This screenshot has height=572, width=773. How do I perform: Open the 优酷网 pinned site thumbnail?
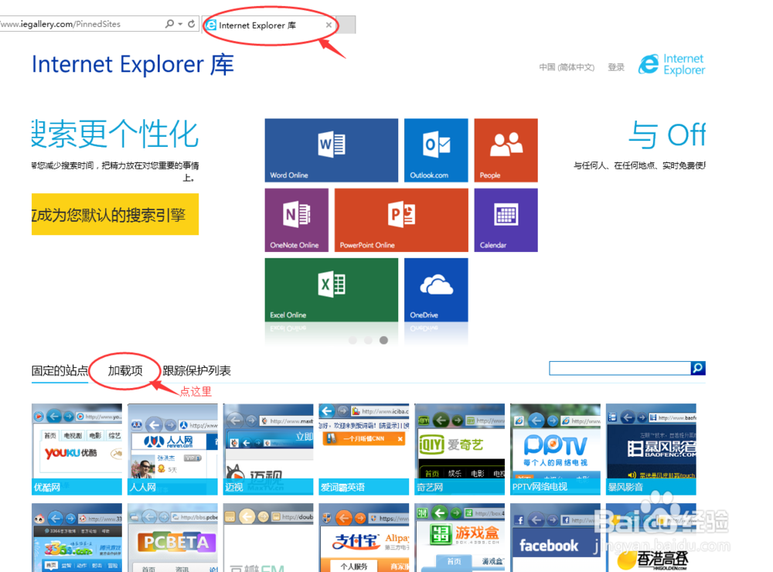pos(77,449)
